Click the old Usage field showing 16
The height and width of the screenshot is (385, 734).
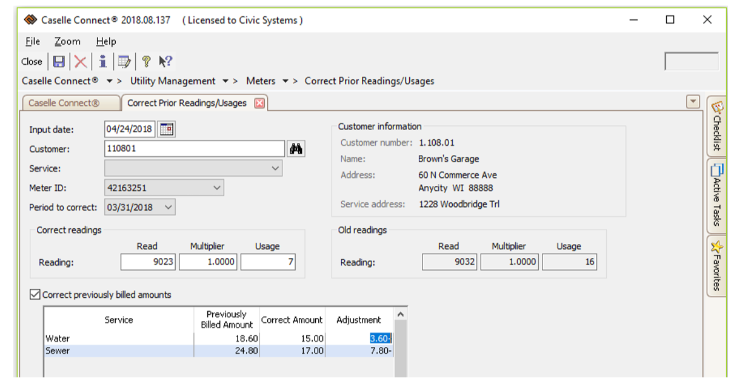pos(570,262)
